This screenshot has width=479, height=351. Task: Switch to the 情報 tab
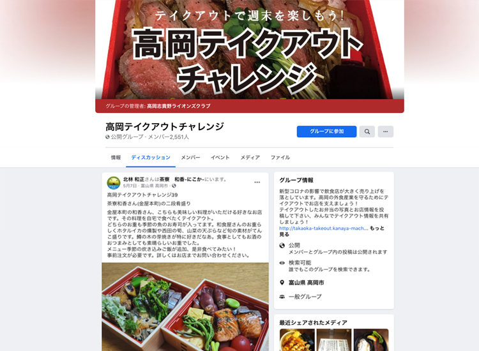116,158
